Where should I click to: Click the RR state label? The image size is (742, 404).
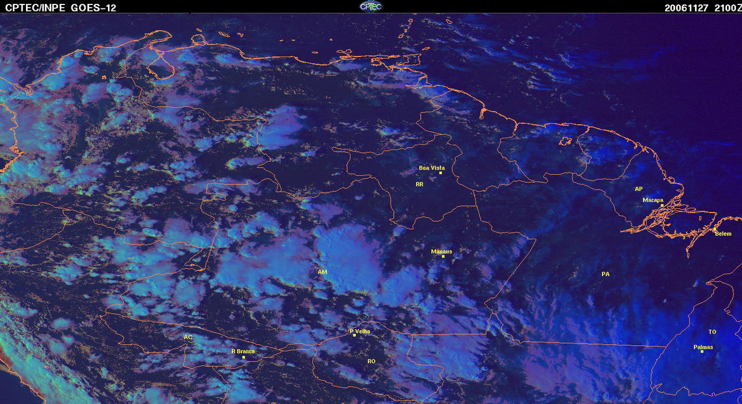[419, 184]
